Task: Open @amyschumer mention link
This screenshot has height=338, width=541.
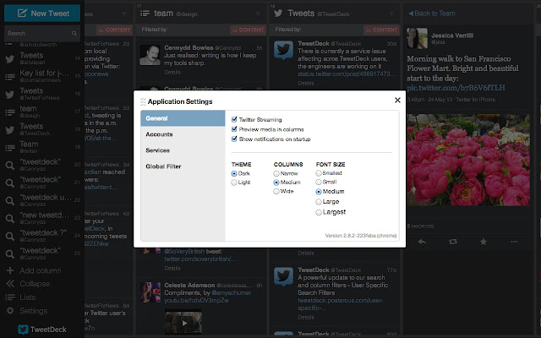Action: tap(231, 292)
